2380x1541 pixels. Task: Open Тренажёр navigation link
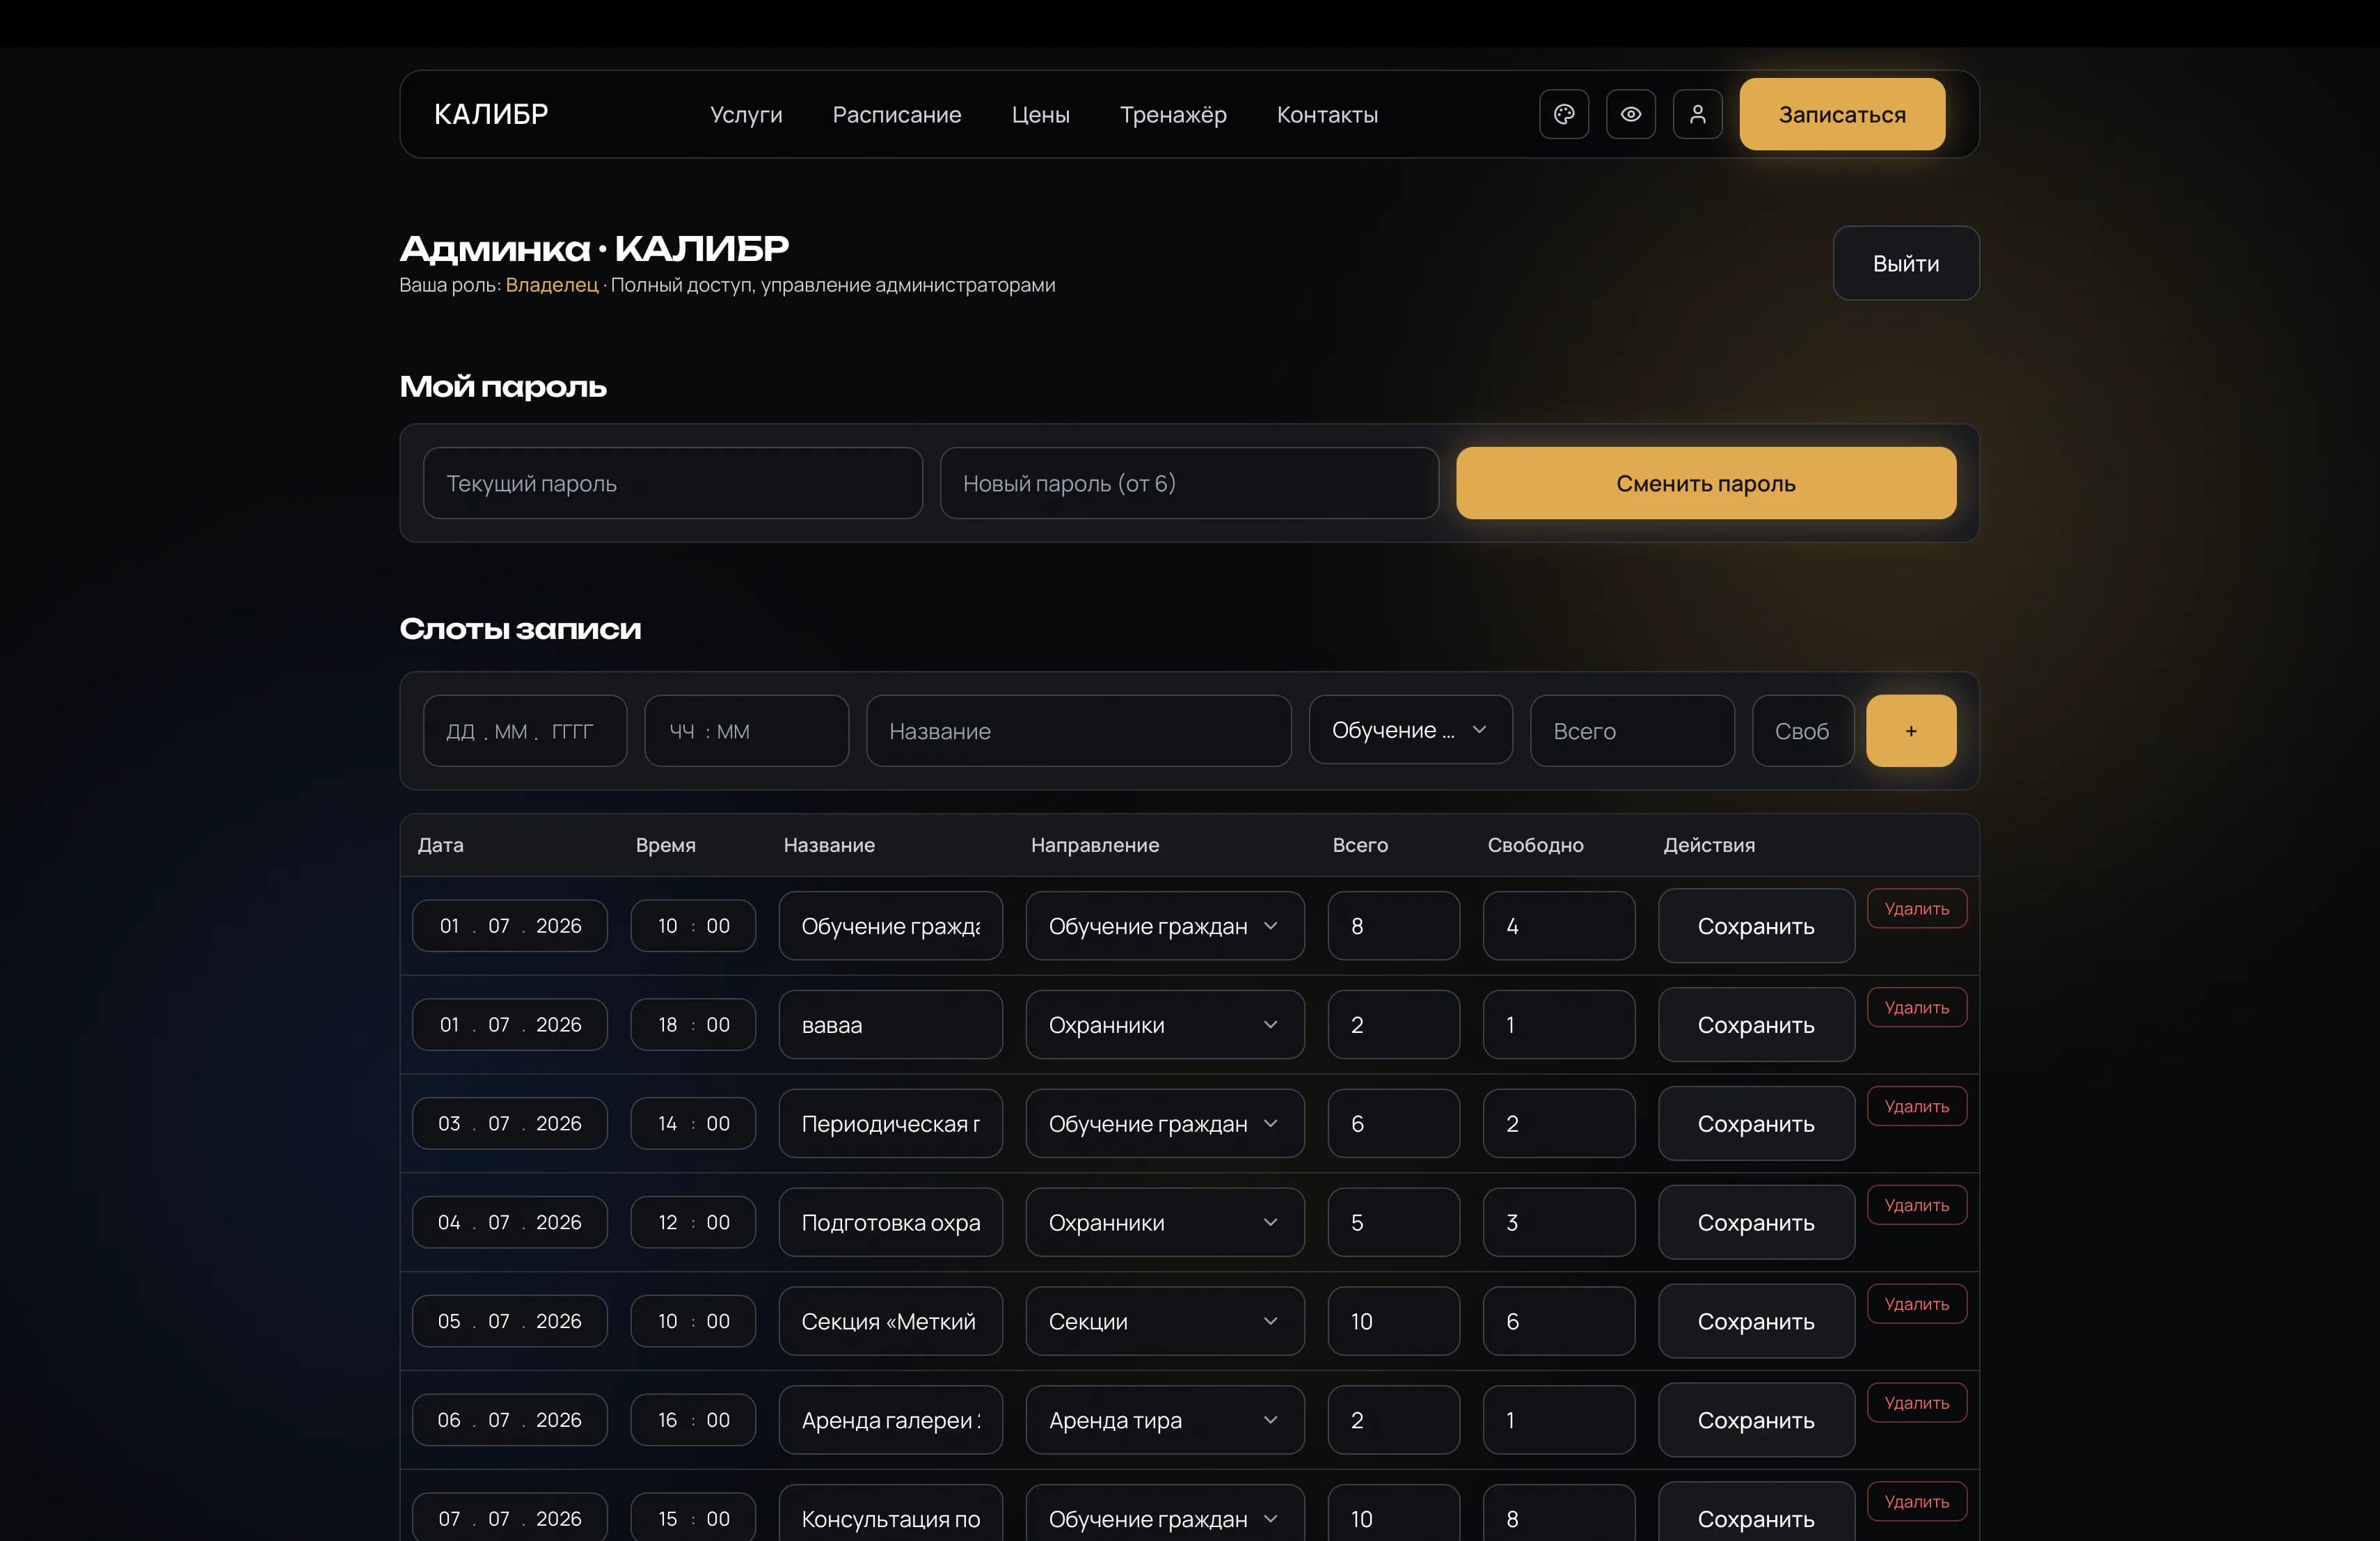pos(1173,115)
